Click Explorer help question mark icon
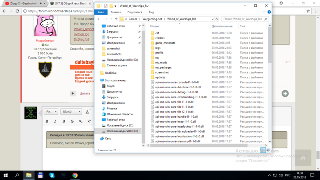This screenshot has height=180, width=320. pos(269,12)
